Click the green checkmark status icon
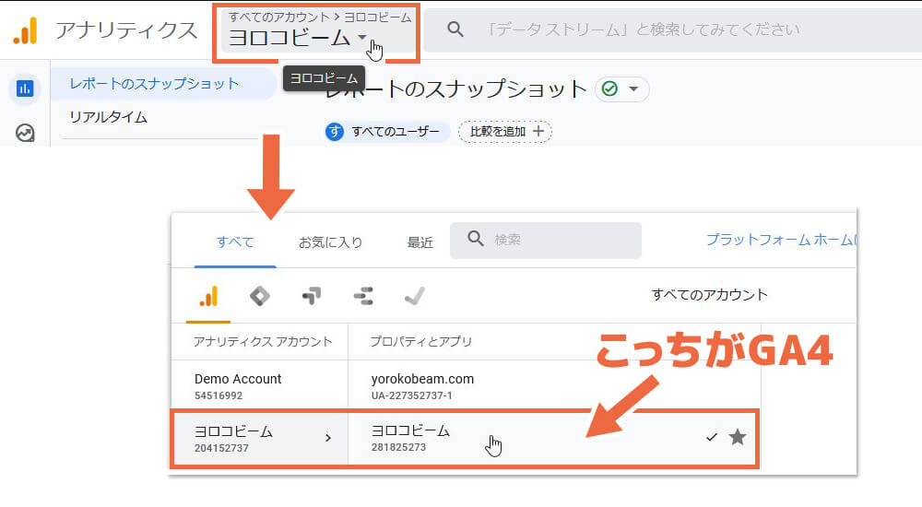The image size is (922, 507). 609,88
